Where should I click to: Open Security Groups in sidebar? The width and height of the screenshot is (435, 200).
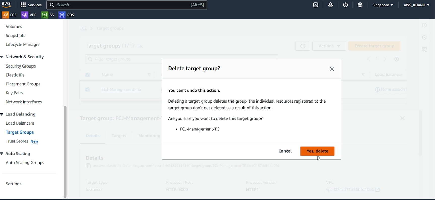point(21,66)
